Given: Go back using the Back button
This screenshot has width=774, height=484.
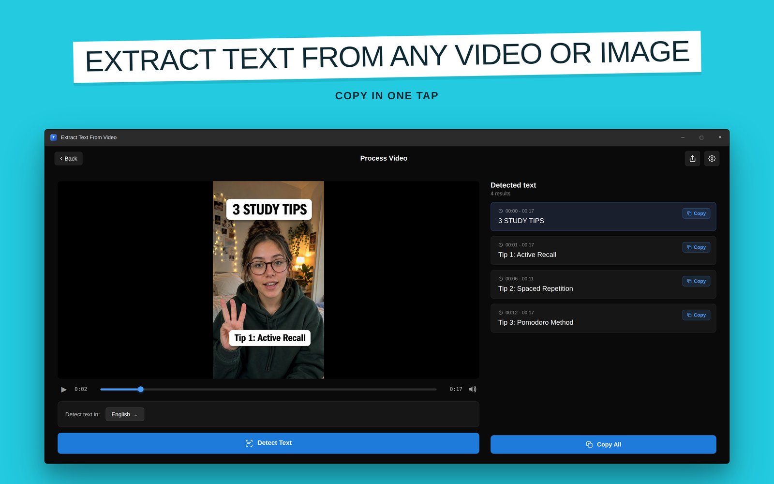Looking at the screenshot, I should pyautogui.click(x=68, y=159).
